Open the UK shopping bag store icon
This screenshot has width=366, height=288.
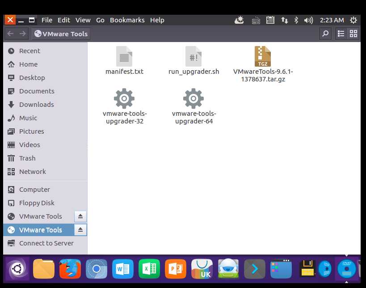coord(202,269)
